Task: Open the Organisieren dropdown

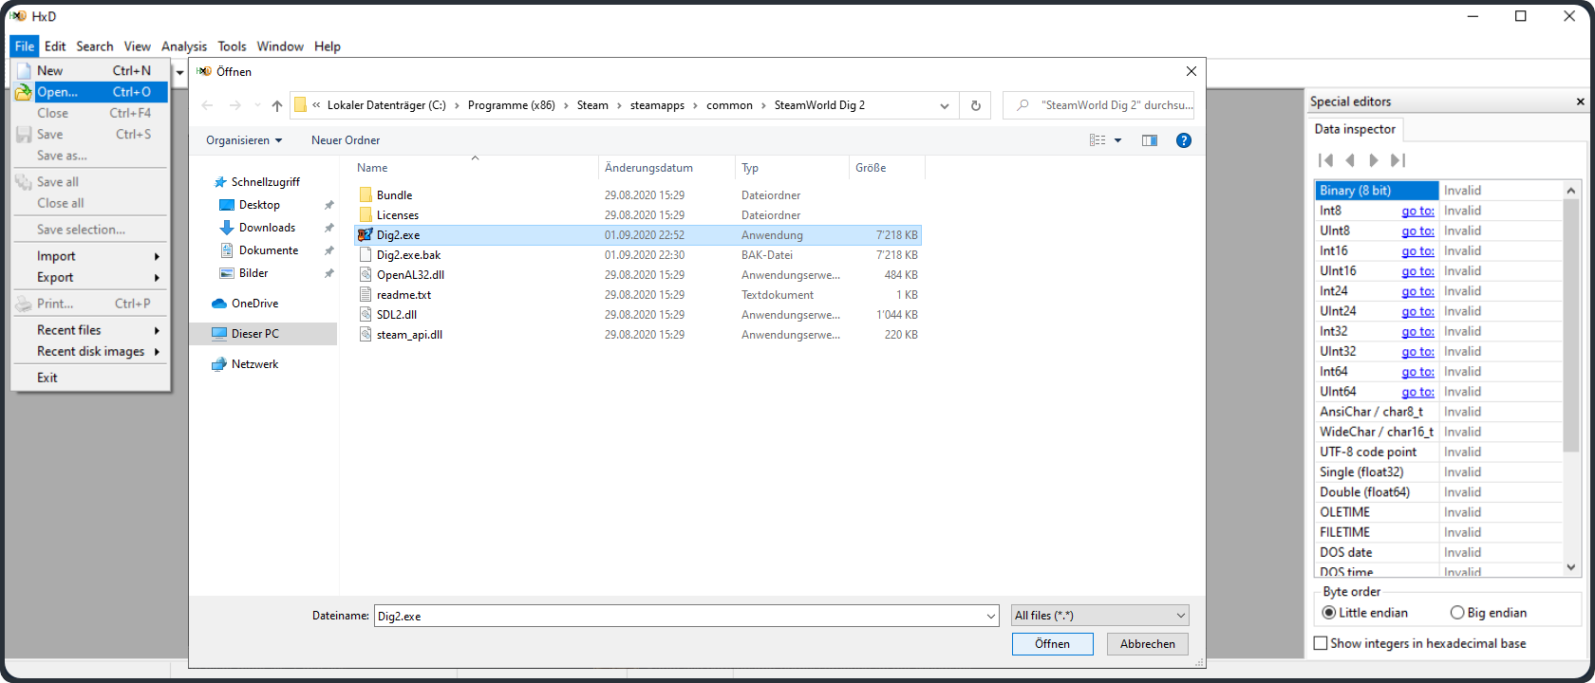Action: [x=244, y=140]
